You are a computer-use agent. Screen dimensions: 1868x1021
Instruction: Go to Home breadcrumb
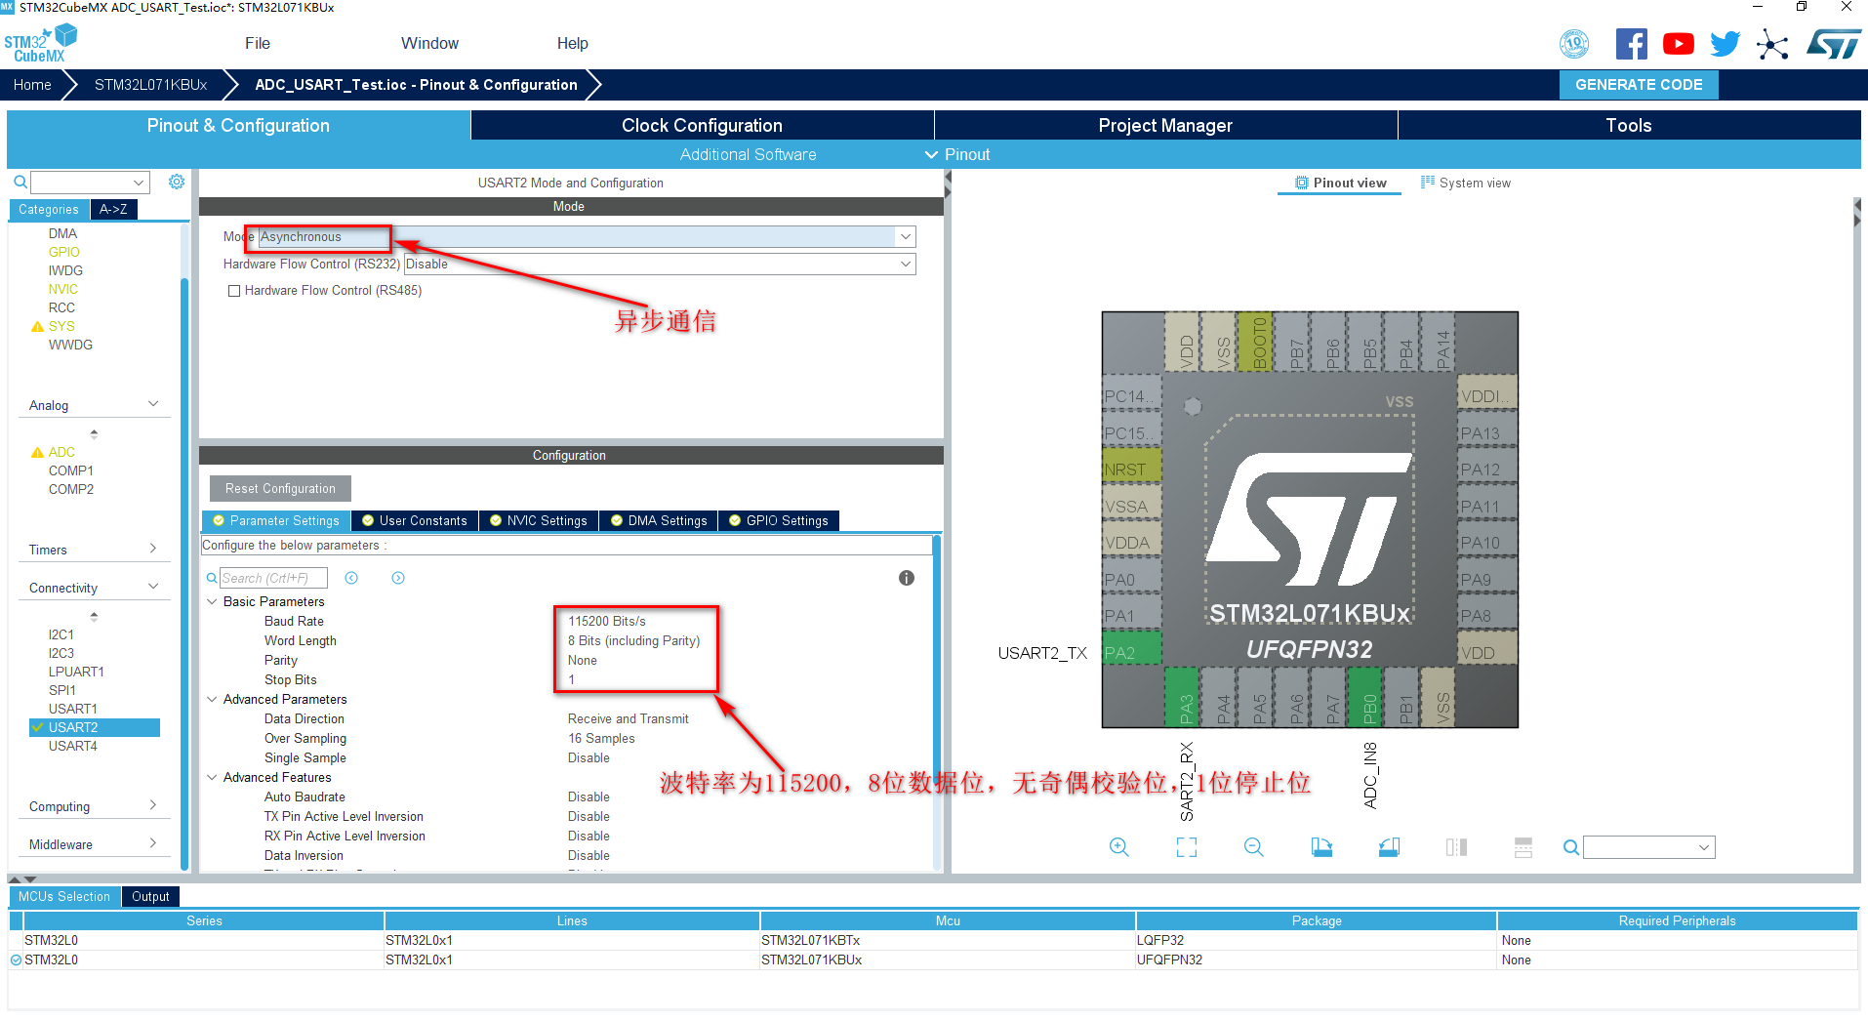click(x=32, y=84)
